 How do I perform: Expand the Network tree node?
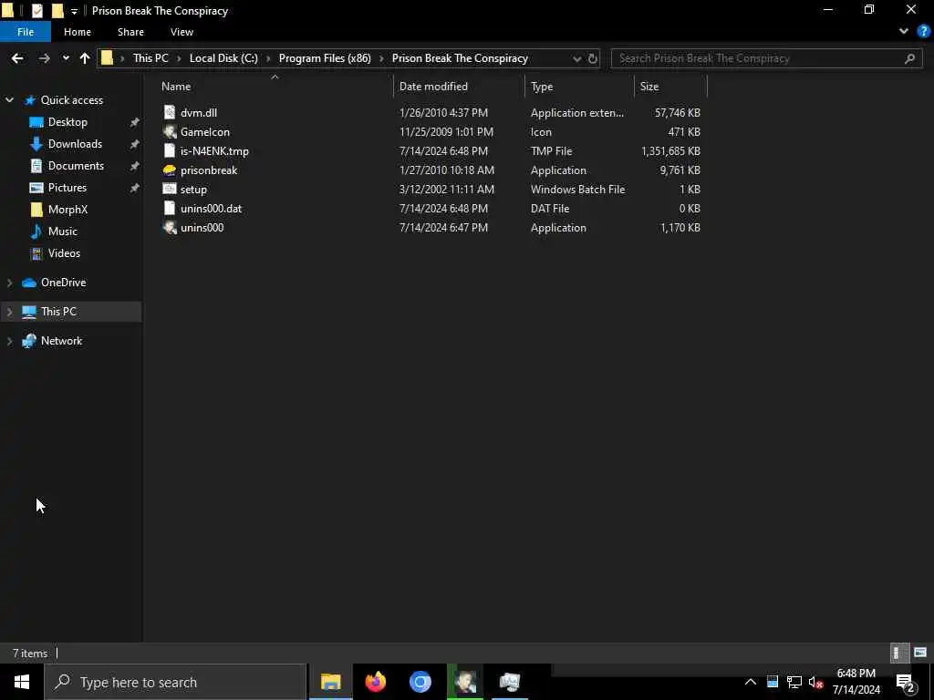(x=9, y=341)
